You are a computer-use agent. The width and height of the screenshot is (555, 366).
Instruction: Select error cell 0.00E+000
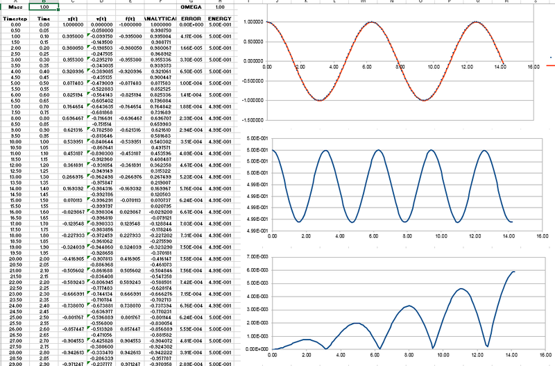click(x=191, y=25)
